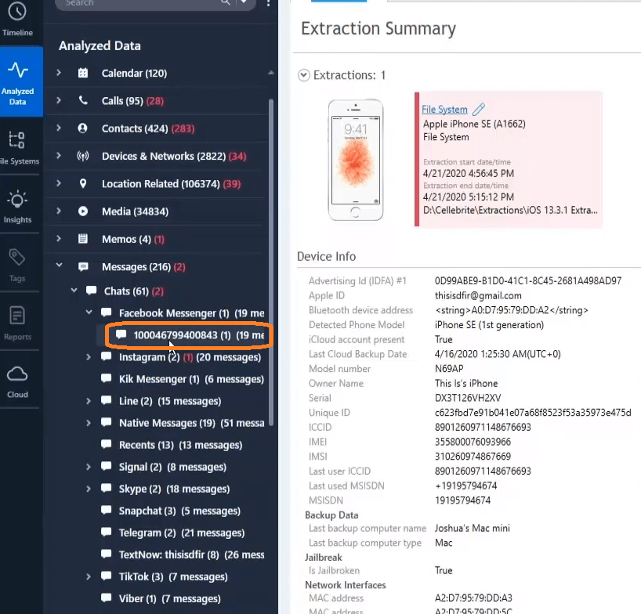This screenshot has height=614, width=641.
Task: Open the File System extraction link
Action: point(444,110)
